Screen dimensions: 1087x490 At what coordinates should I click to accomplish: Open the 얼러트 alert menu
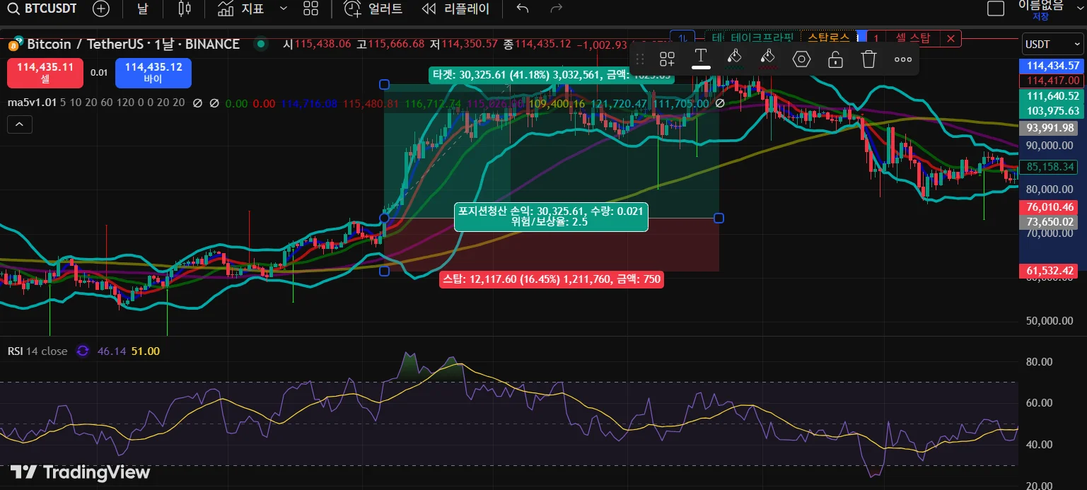(373, 8)
